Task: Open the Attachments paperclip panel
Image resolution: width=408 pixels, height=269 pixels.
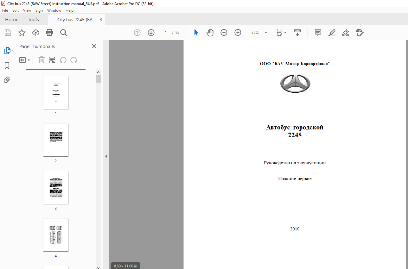Action: tap(7, 80)
